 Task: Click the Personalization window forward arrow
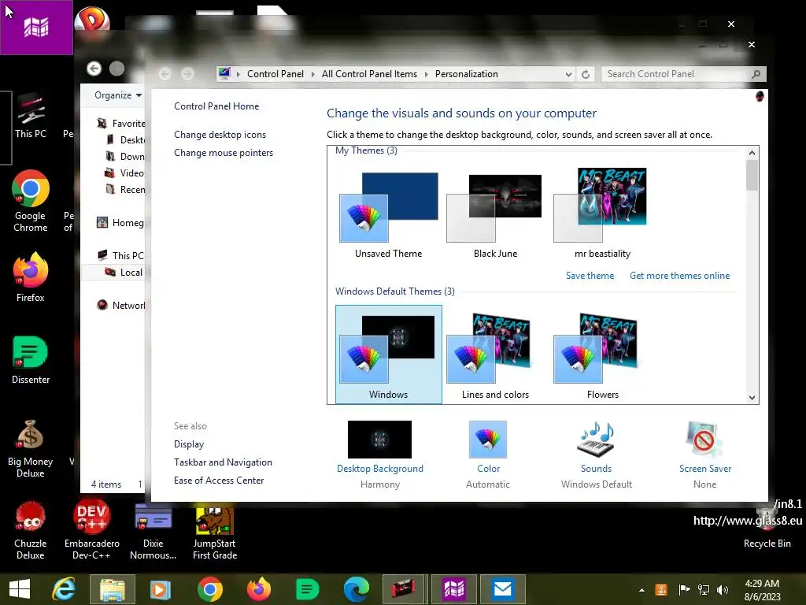pyautogui.click(x=187, y=74)
